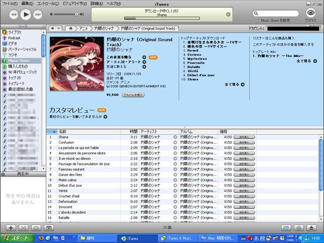Viewport: 324px width, 243px height.
Task: Select ライブラリ in source list
Action: pyautogui.click(x=15, y=32)
